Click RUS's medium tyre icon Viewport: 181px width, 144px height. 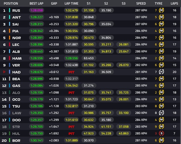161,10
